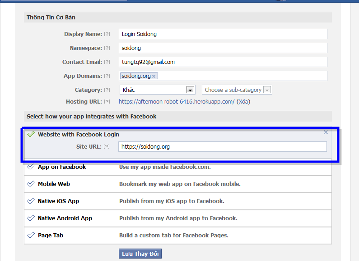
Task: Expand the Native Android App option
Action: [x=65, y=218]
